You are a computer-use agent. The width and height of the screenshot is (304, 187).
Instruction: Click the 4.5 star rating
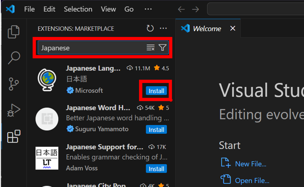pos(162,68)
